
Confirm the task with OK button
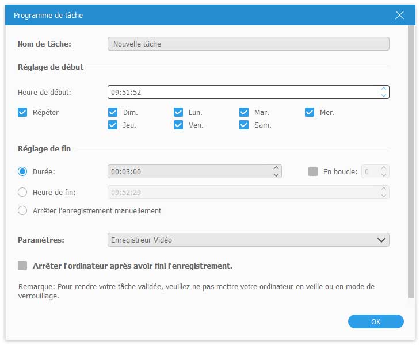[x=376, y=321]
